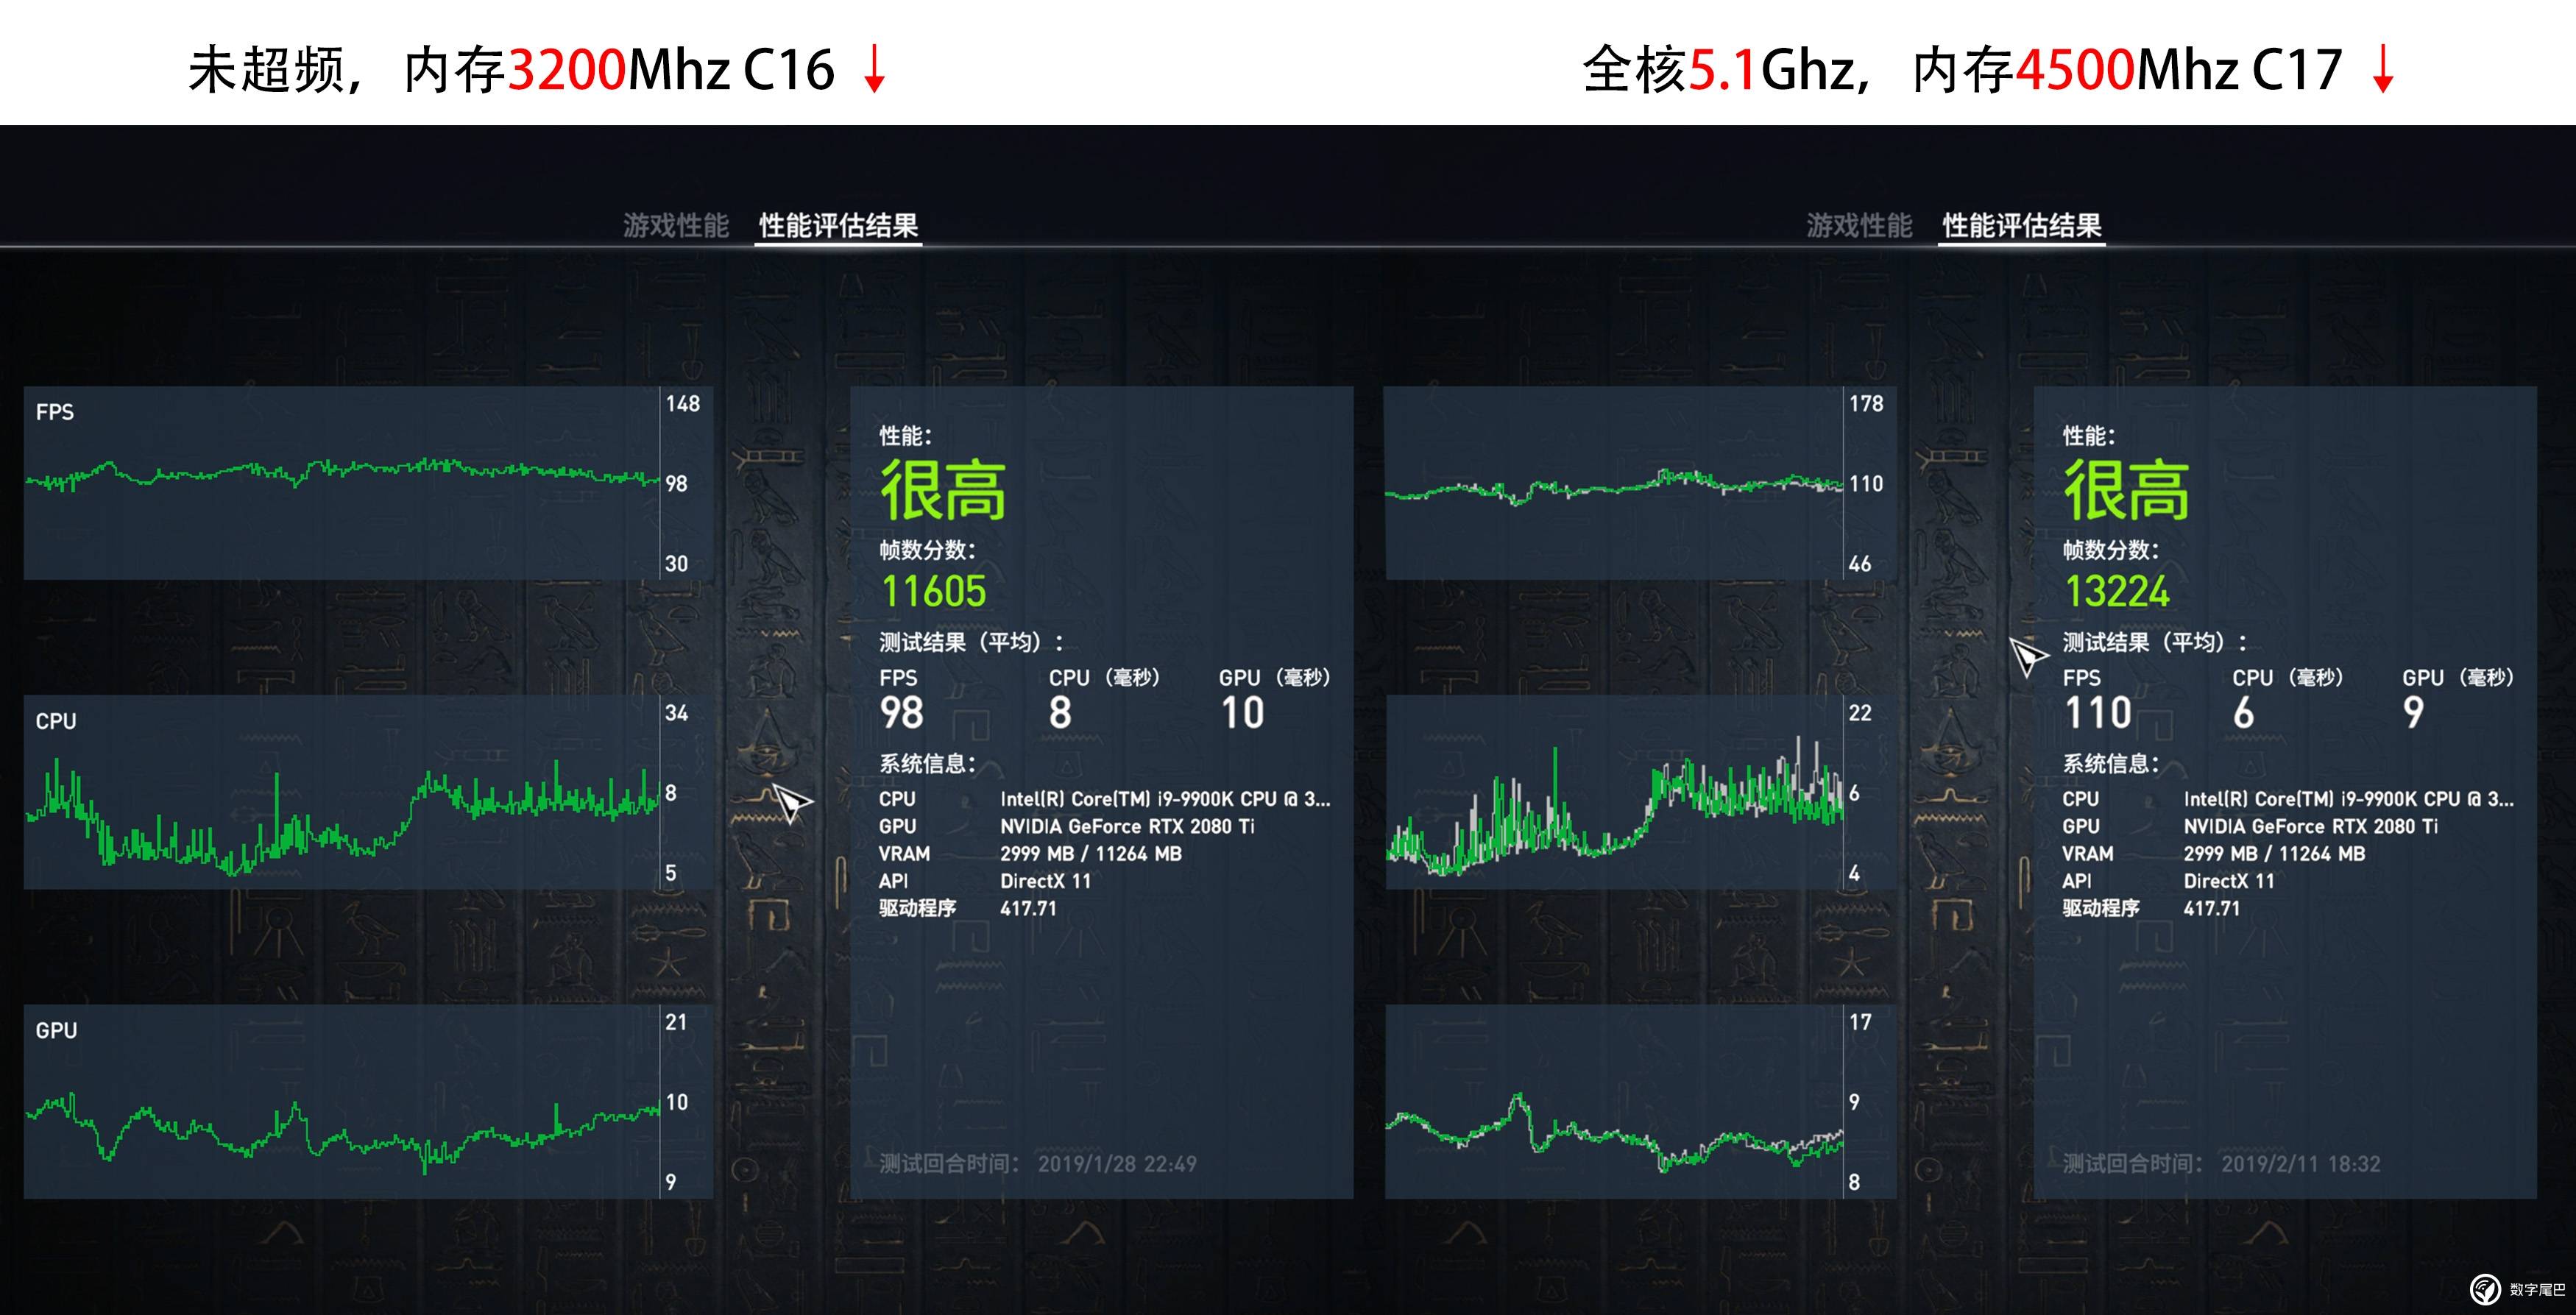Click the right 很高 performance rating

tap(2126, 490)
